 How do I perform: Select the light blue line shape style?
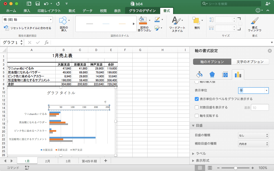coord(106,24)
